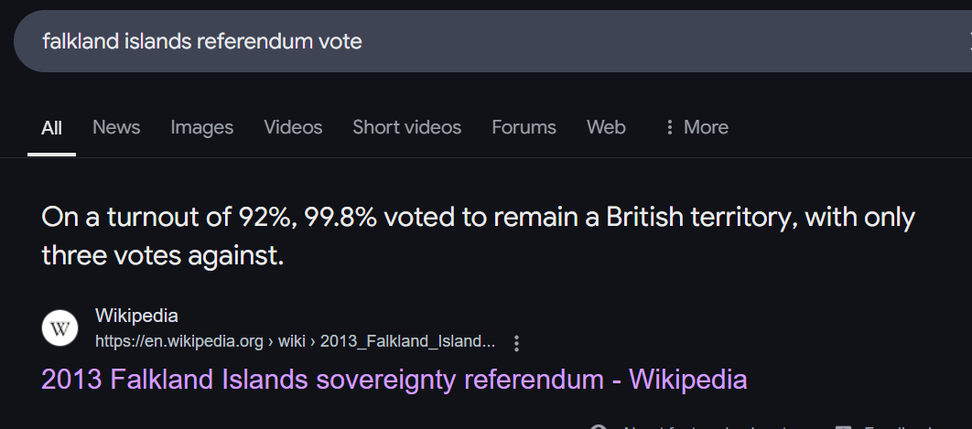The height and width of the screenshot is (429, 972).
Task: Open the three-dot options beside the Wikipedia URL
Action: point(517,343)
